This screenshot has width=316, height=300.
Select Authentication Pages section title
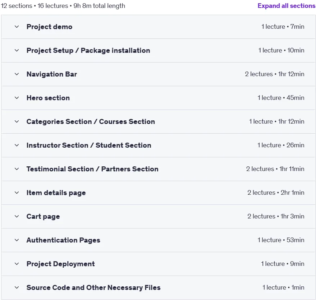point(63,240)
